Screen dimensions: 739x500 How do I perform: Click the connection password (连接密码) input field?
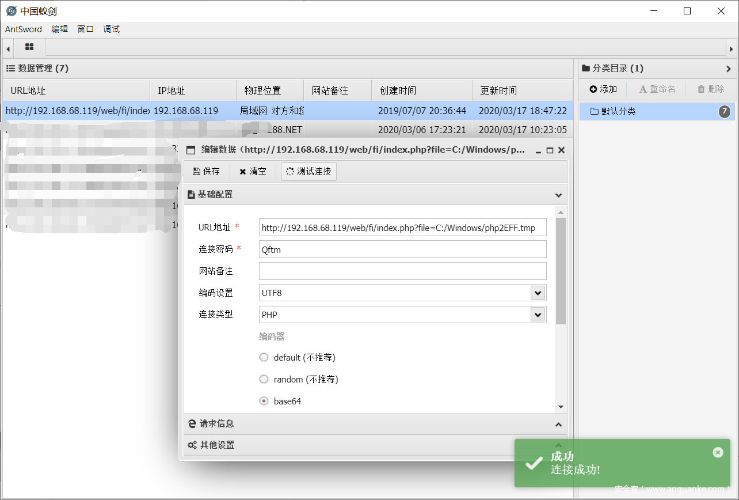pos(402,249)
